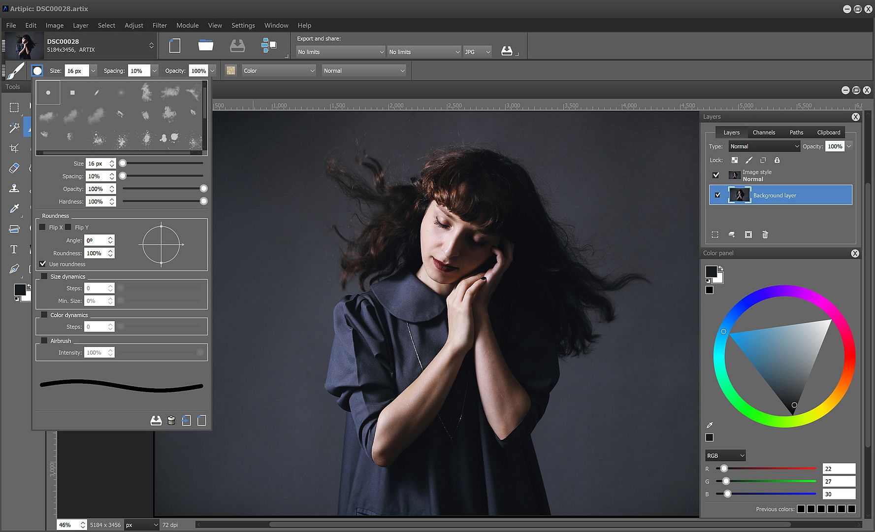Click the Hardness slider handle
The width and height of the screenshot is (875, 532).
click(x=203, y=201)
